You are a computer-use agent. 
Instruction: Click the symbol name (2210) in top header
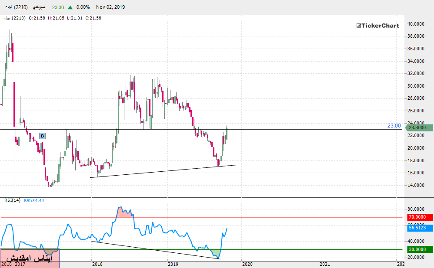tap(15, 7)
